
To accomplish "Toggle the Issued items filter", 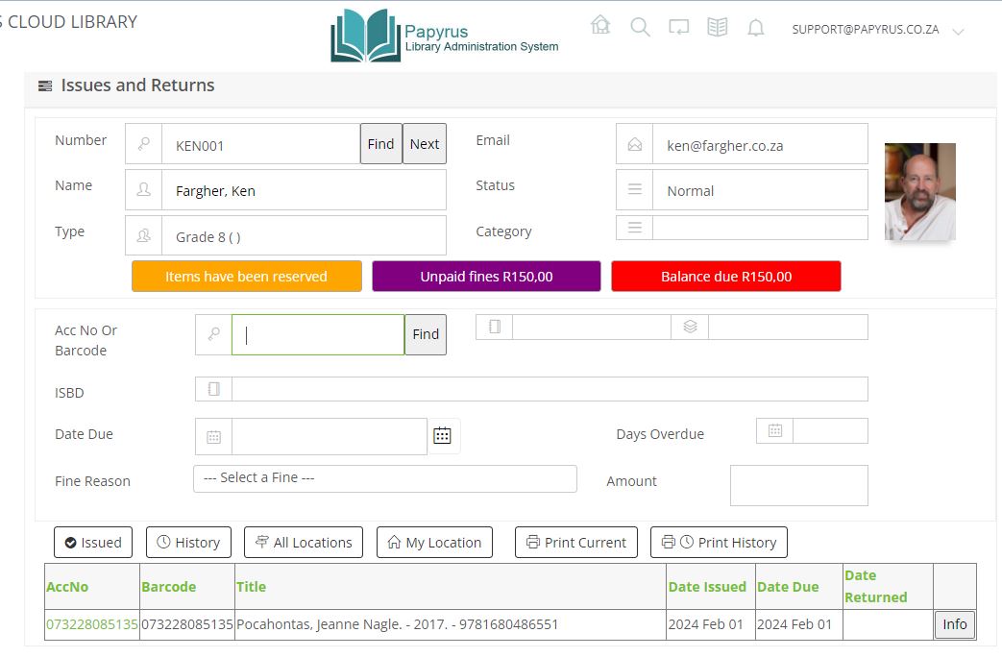I will [x=93, y=543].
